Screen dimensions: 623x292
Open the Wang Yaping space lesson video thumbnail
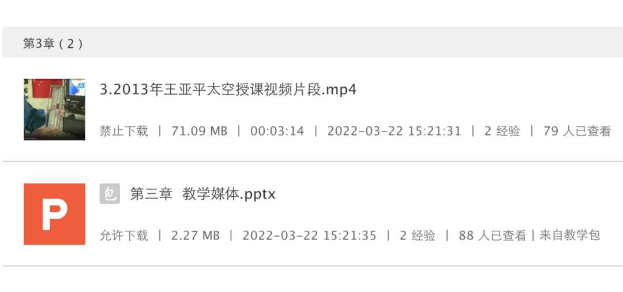pos(54,110)
